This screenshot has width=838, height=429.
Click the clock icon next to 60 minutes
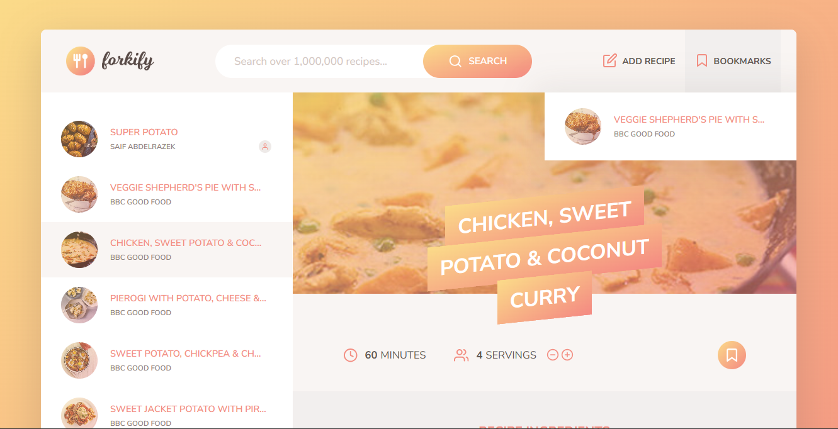point(351,355)
